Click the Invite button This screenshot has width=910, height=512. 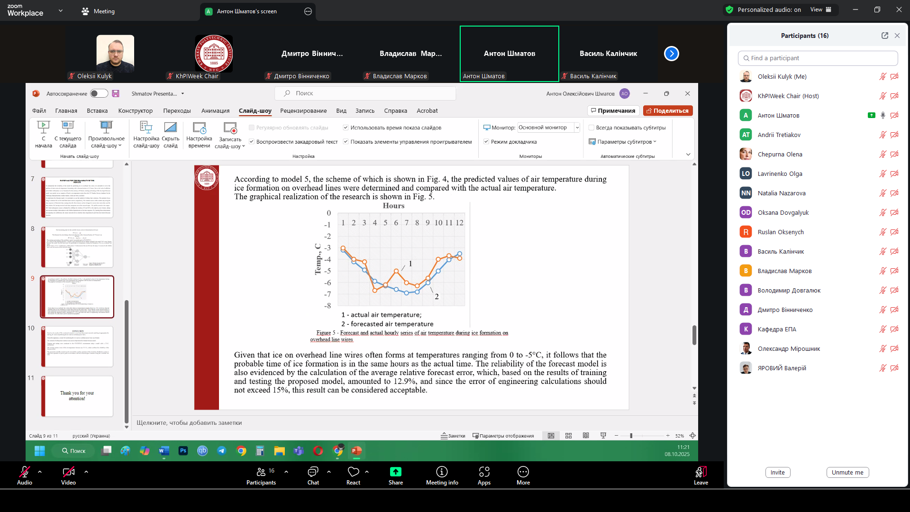777,472
